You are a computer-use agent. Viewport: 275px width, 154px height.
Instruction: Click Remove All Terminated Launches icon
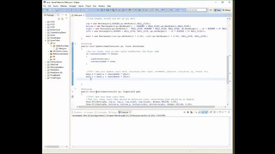pyautogui.click(x=191, y=112)
